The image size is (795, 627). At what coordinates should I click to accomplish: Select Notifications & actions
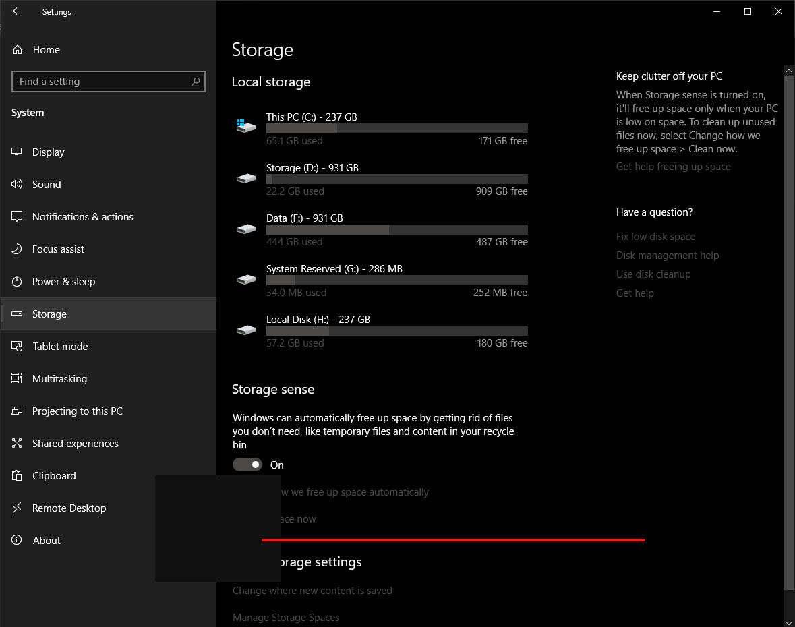pos(108,217)
